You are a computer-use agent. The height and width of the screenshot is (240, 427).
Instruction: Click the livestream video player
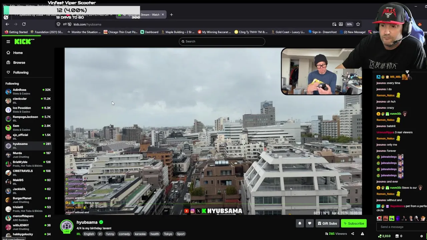213,131
